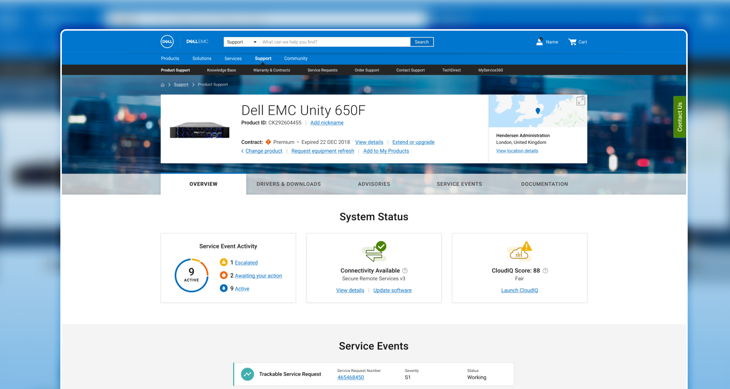
Task: Click the blue map location pin
Action: [x=538, y=111]
